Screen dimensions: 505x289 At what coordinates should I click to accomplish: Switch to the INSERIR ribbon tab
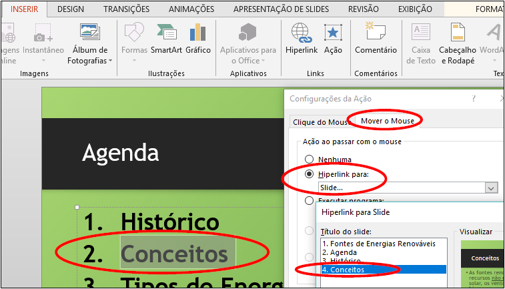(24, 9)
